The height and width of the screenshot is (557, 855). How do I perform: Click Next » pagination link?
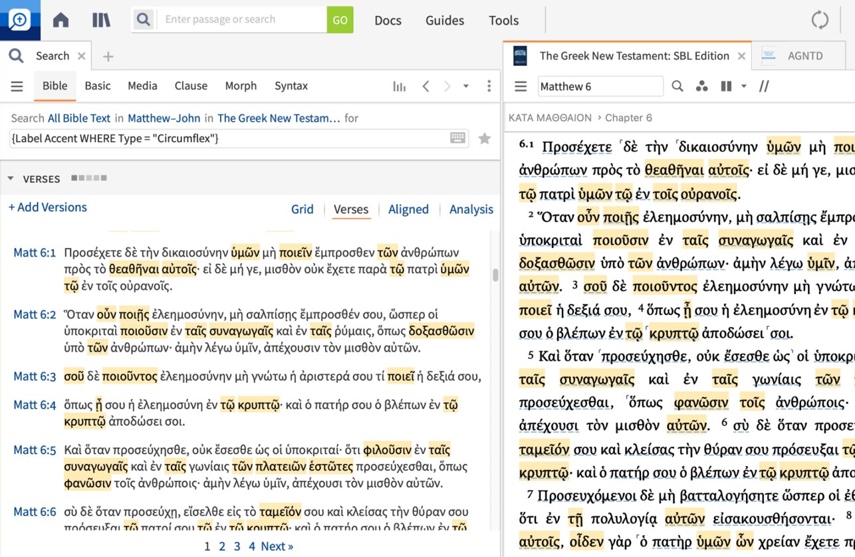pos(277,546)
